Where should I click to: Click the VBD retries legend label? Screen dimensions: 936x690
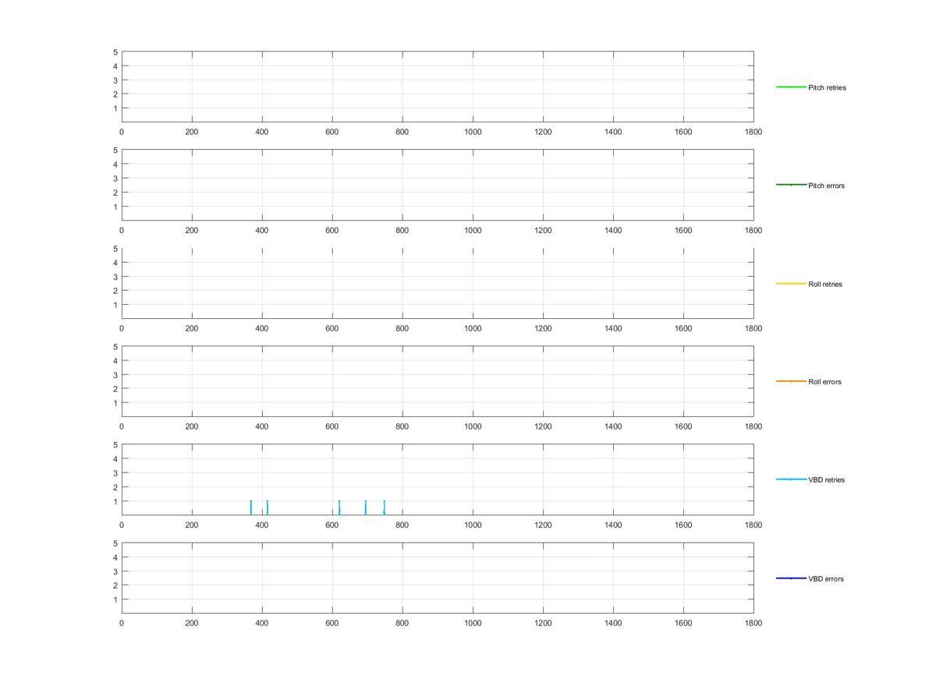point(826,480)
